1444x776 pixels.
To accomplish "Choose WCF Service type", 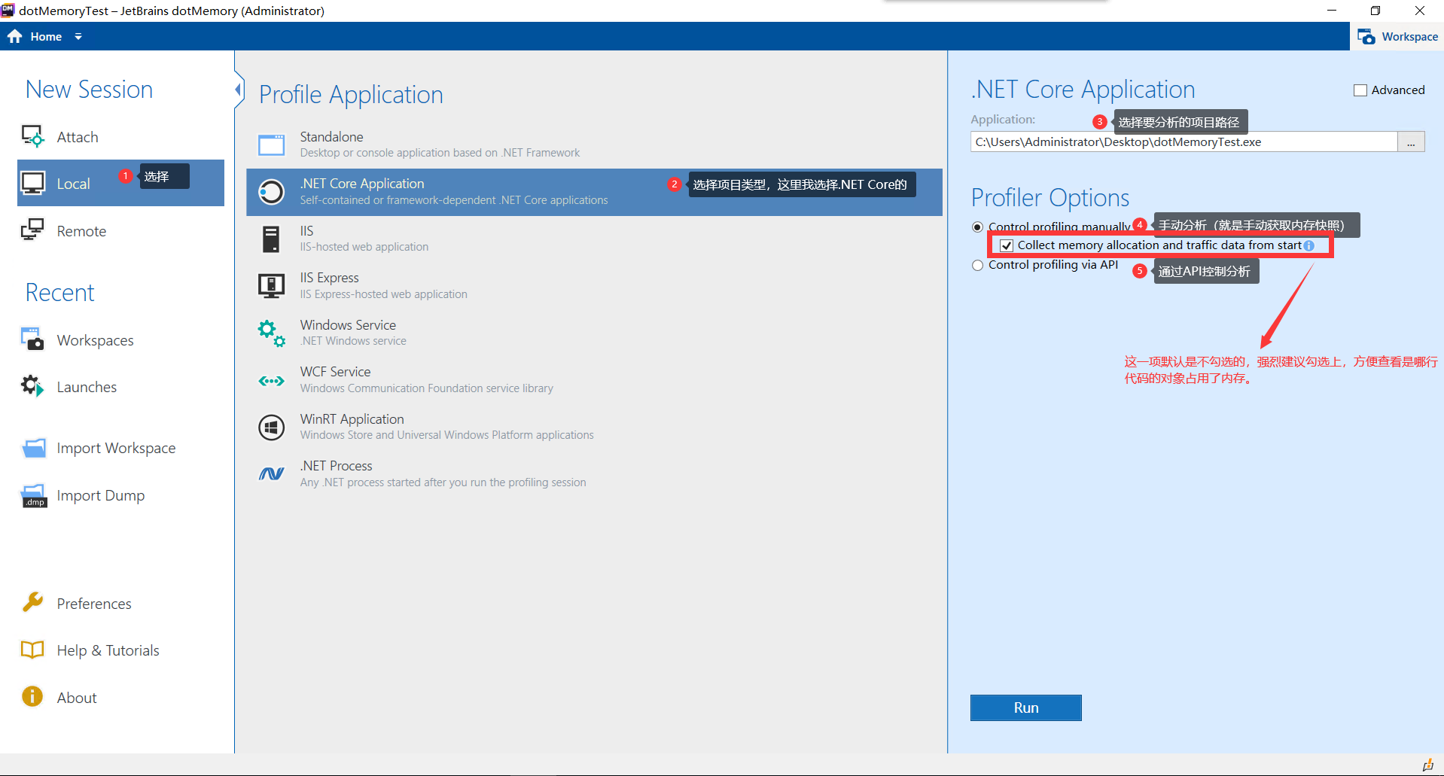I will point(594,380).
